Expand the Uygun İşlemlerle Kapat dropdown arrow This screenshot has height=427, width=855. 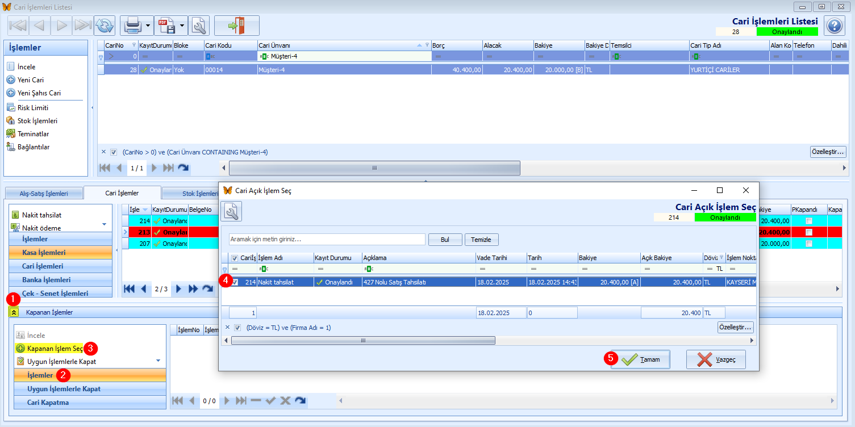[158, 361]
